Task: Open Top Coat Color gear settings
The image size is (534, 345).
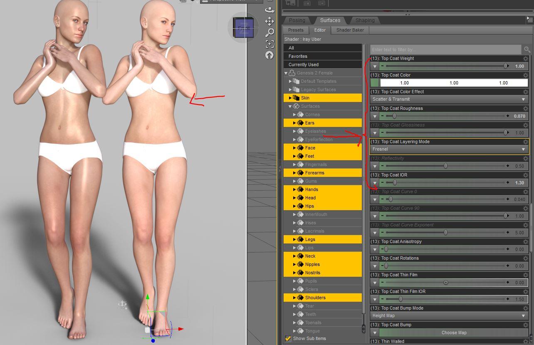Action: [526, 75]
